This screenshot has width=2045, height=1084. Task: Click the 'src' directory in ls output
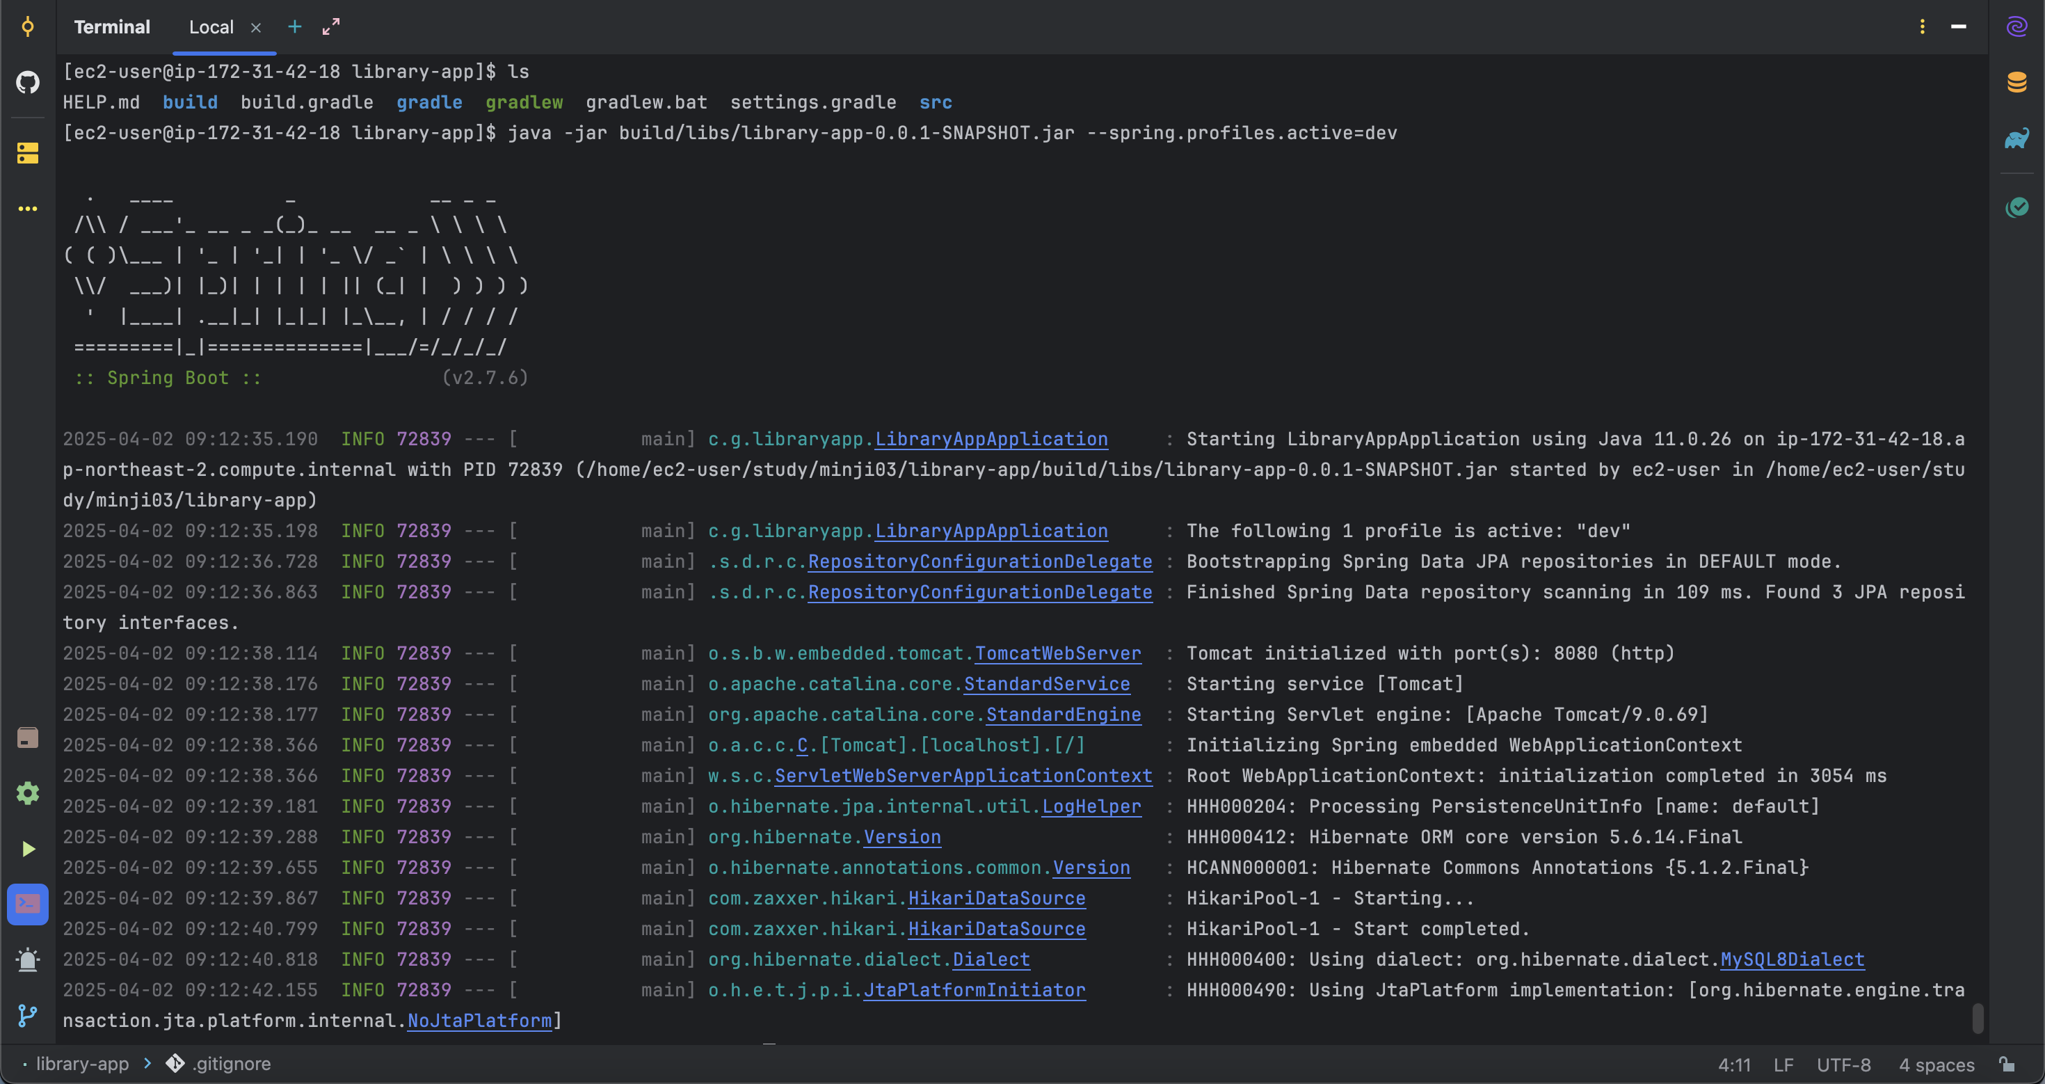pos(935,102)
